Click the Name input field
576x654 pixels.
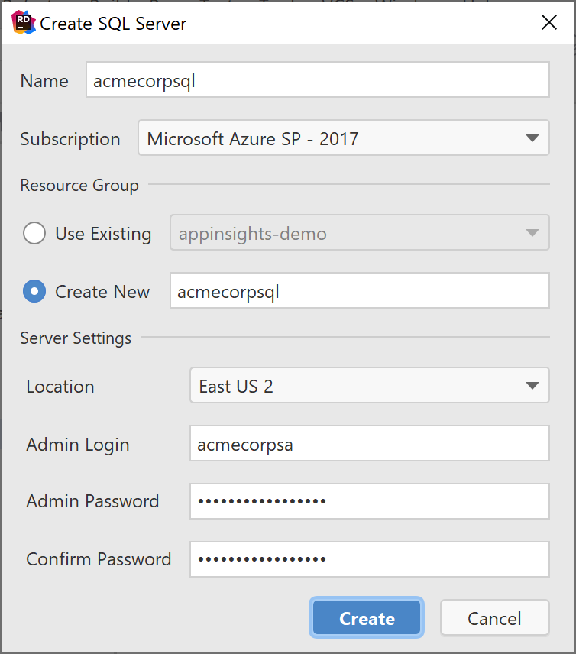317,79
